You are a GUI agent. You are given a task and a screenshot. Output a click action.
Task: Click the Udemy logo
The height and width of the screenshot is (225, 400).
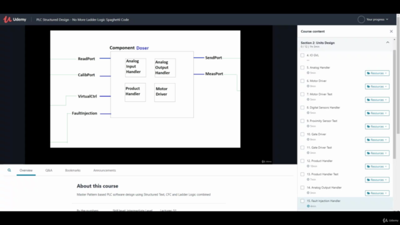(15, 19)
